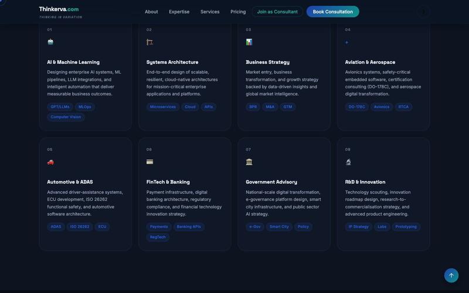Toggle the round theme button in header
This screenshot has width=469, height=293.
pos(423,12)
